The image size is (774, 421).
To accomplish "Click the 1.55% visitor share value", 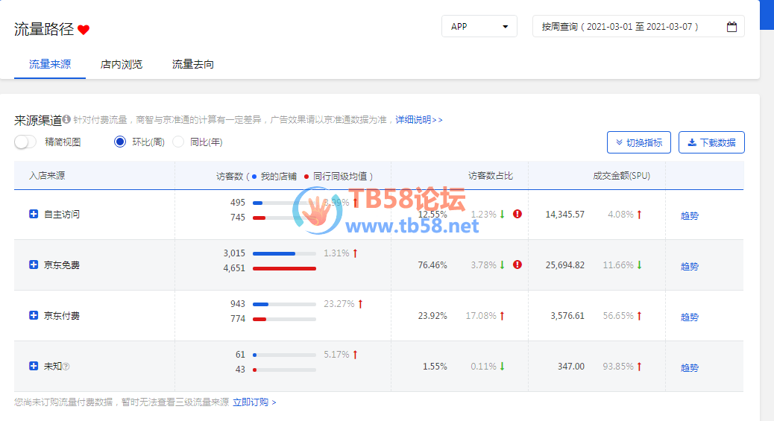I will [x=435, y=366].
